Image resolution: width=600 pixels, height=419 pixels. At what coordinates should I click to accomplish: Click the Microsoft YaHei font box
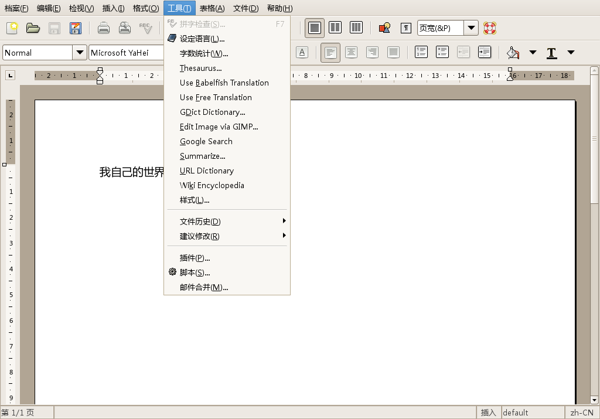[127, 52]
